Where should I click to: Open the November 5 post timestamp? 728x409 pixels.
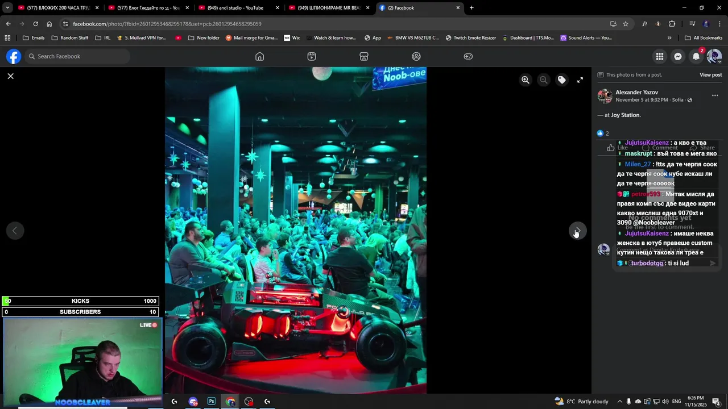[642, 100]
